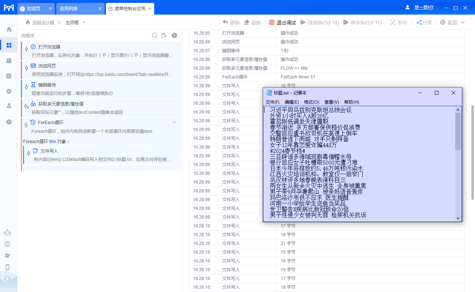The image size is (475, 292).
Task: Click the file write icon of 文件写入 step
Action: click(x=35, y=151)
